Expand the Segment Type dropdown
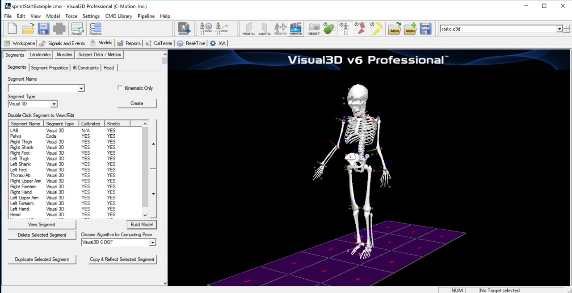This screenshot has width=572, height=293. click(54, 104)
